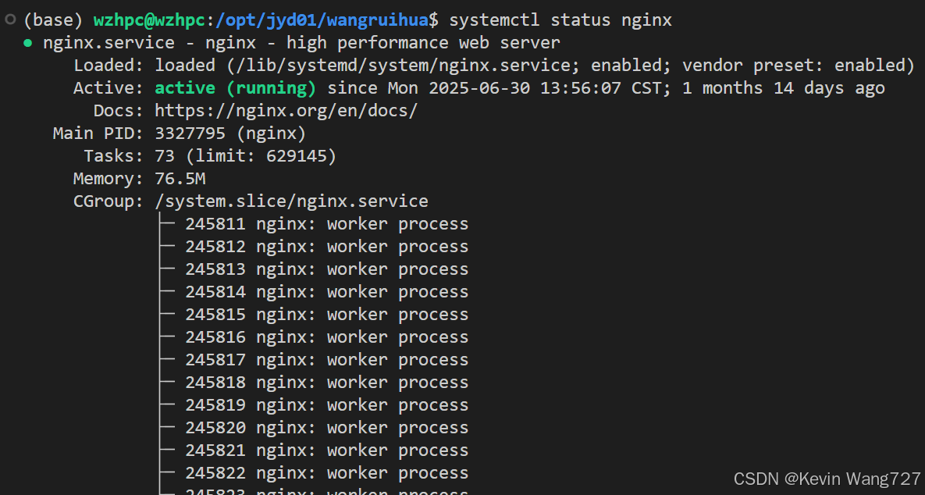This screenshot has width=925, height=495.
Task: Click 'high performance web server' description text
Action: point(423,43)
